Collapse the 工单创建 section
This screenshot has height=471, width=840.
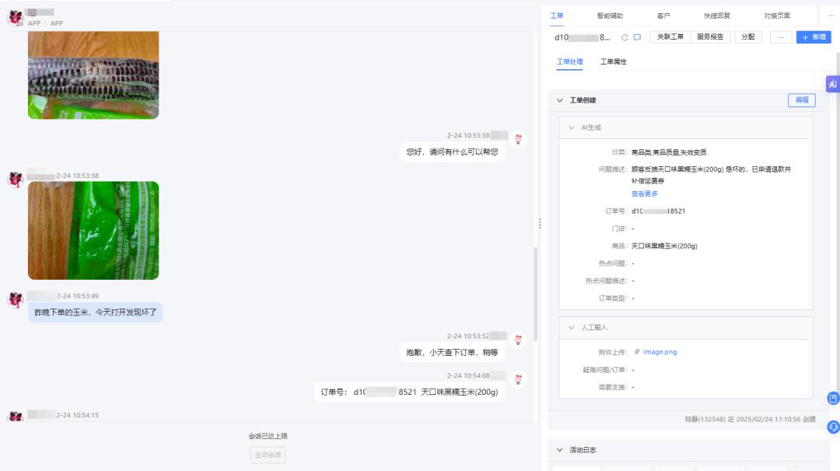[x=559, y=100]
